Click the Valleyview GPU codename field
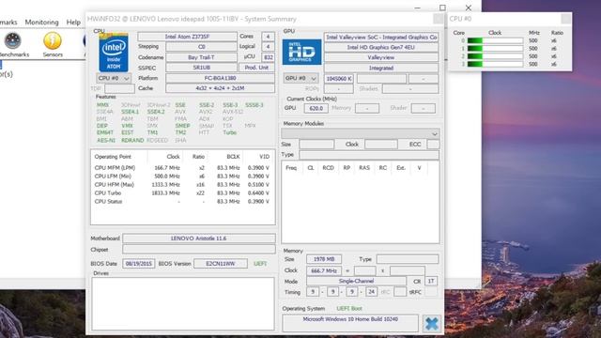 click(x=381, y=57)
